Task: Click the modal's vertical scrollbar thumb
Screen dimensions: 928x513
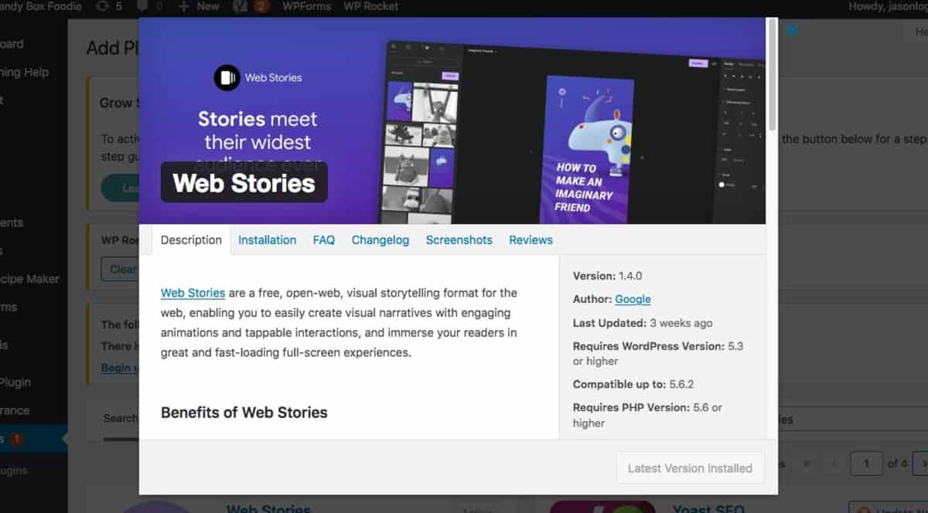Action: 772,75
